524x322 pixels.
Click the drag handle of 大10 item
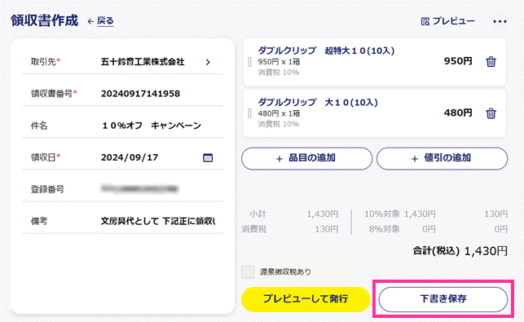[249, 113]
